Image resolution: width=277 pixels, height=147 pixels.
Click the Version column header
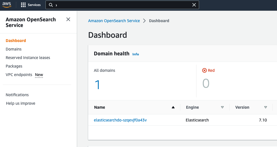coord(242,107)
